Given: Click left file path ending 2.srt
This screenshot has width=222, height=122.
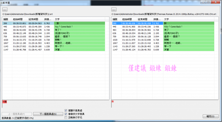Looking at the screenshot, I should (x=27, y=14).
